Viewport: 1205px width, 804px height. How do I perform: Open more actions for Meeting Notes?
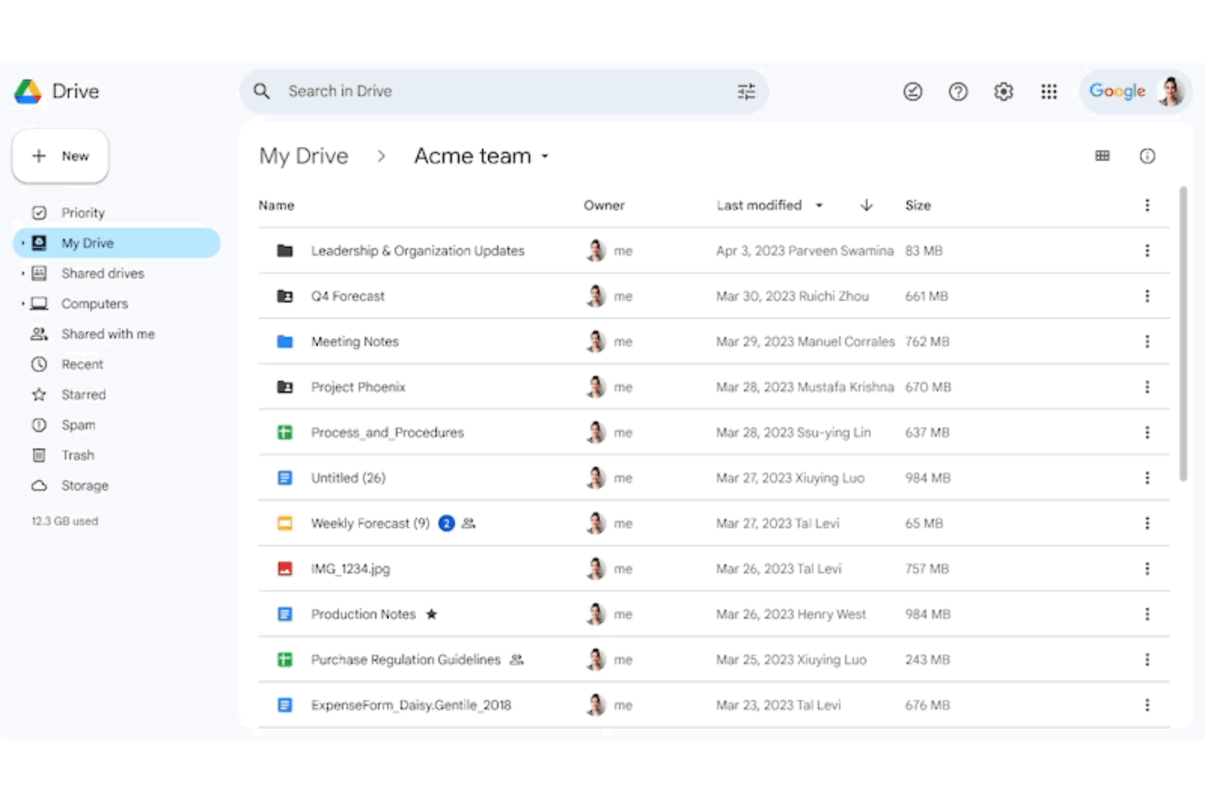pos(1147,341)
